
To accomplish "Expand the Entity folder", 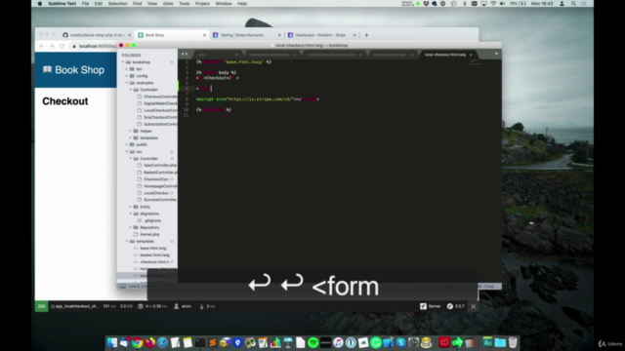I will pos(130,207).
